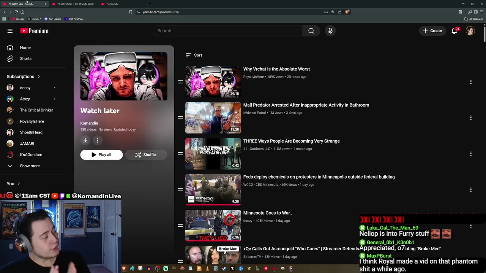Open options for Why Vrchat video
This screenshot has width=486, height=273.
click(x=471, y=82)
